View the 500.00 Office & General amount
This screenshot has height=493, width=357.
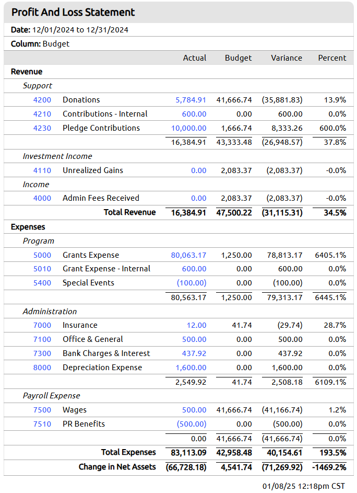[x=194, y=340]
